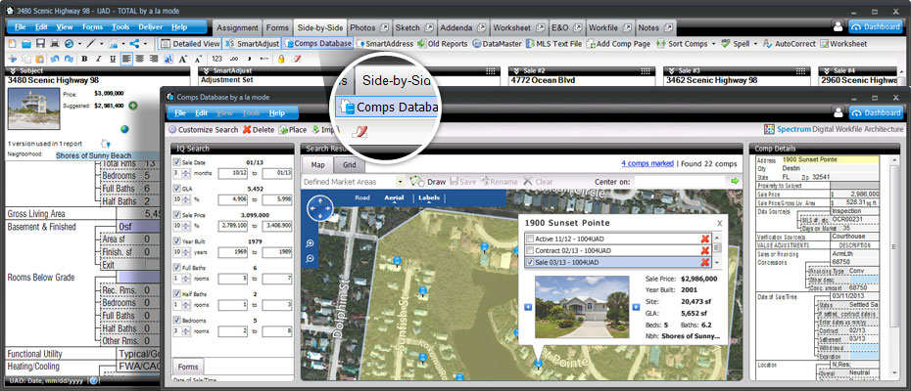Open file via the folder icon
The height and width of the screenshot is (391, 911).
(26, 44)
